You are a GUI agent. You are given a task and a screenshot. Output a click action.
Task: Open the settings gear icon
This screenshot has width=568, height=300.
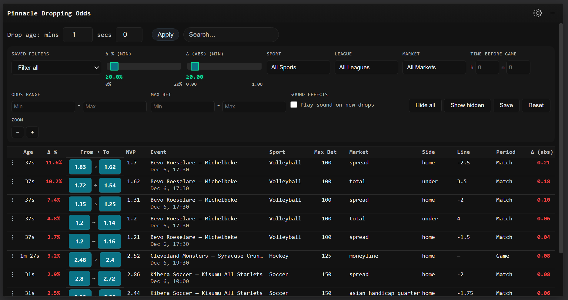point(538,13)
